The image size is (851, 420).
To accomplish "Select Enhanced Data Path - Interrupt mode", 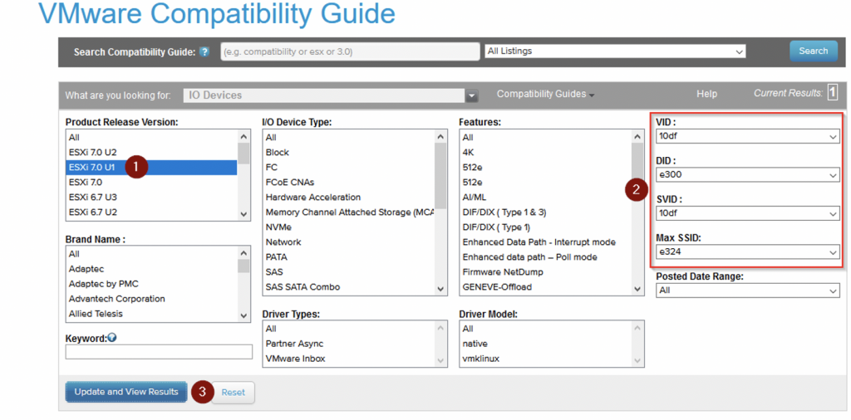I will point(545,242).
